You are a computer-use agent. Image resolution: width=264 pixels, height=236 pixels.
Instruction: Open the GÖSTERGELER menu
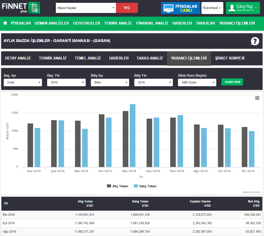[87, 23]
